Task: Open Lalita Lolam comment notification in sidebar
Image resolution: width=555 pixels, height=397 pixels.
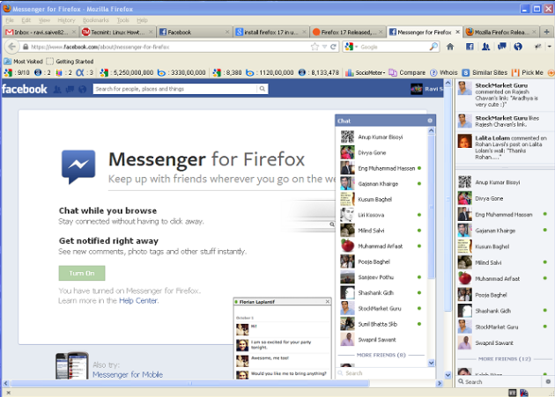Action: coord(504,147)
